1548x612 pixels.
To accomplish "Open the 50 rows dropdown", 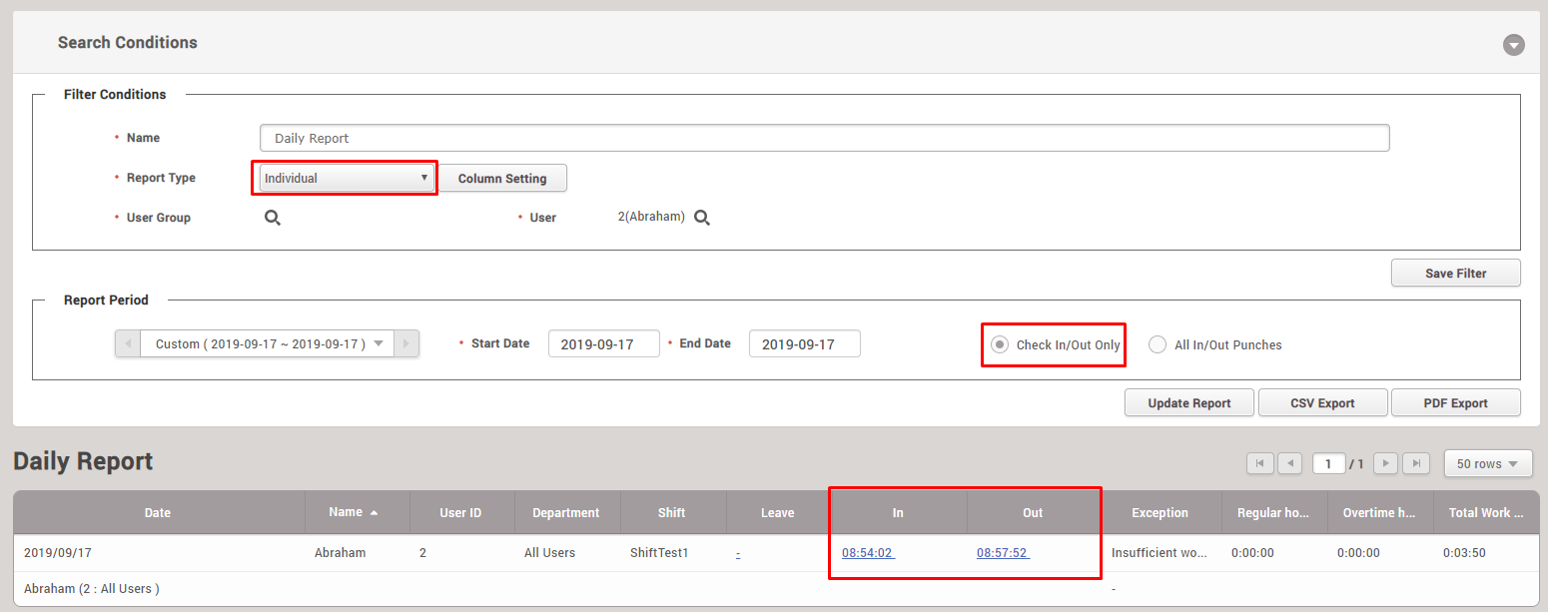I will (x=1487, y=463).
